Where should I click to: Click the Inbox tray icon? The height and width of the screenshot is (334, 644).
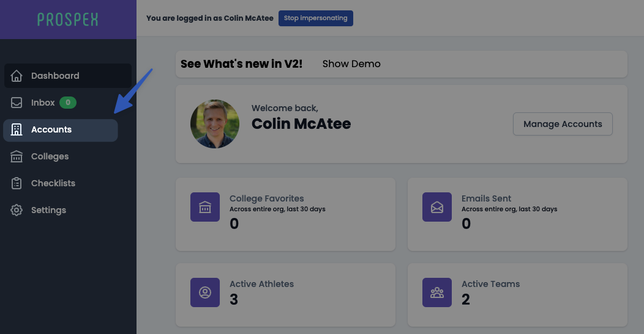tap(17, 103)
